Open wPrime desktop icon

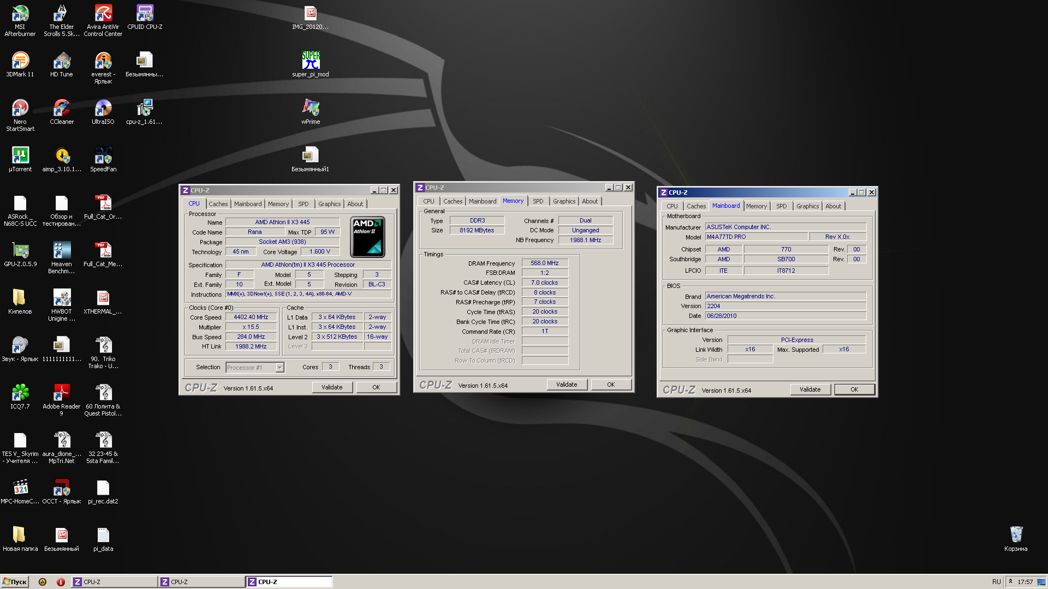(311, 112)
